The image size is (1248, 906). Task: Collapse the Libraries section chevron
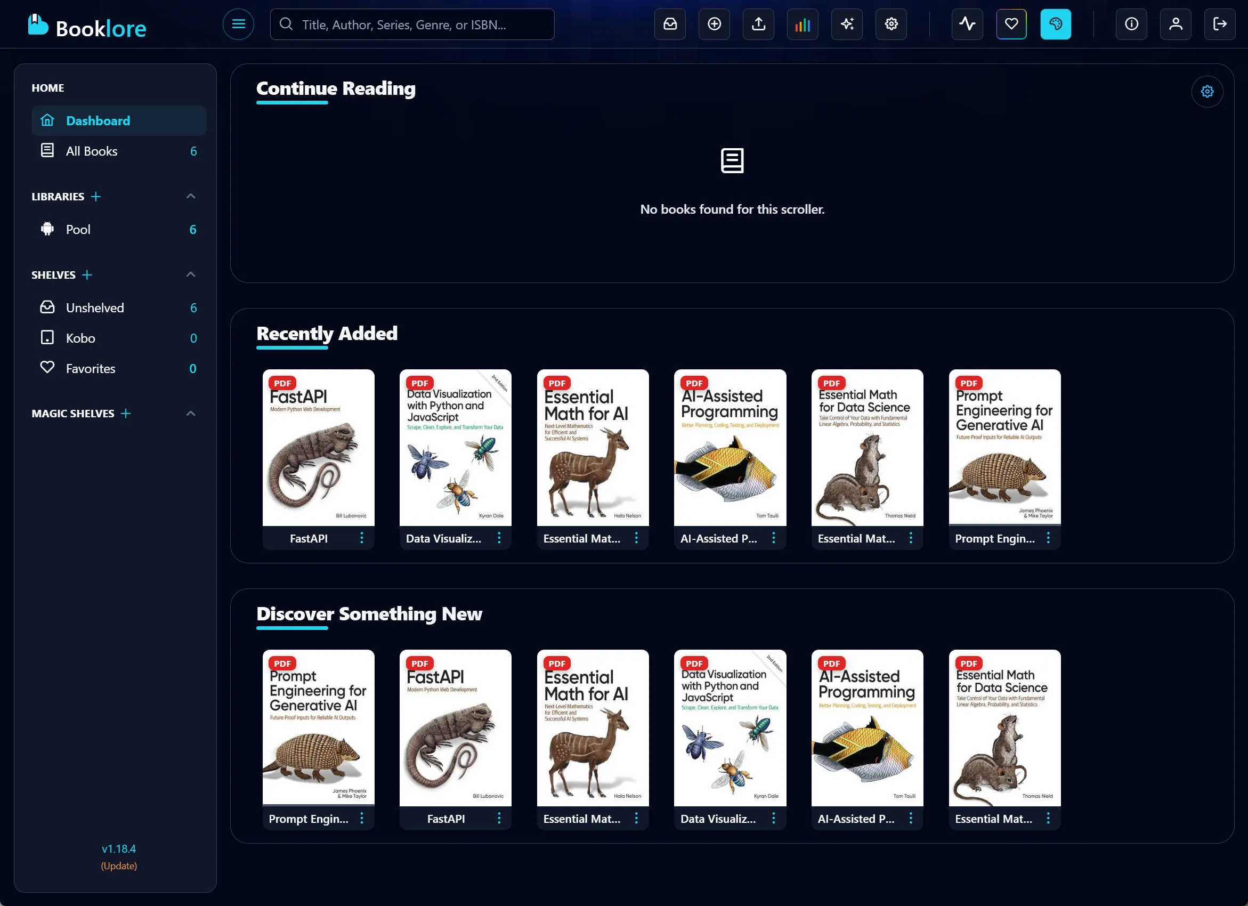191,197
